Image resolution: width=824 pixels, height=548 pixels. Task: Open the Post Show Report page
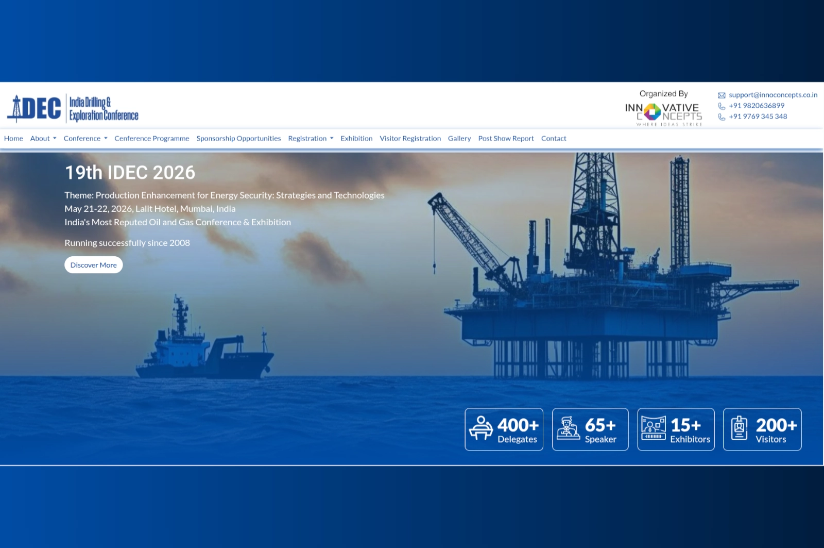pos(506,139)
